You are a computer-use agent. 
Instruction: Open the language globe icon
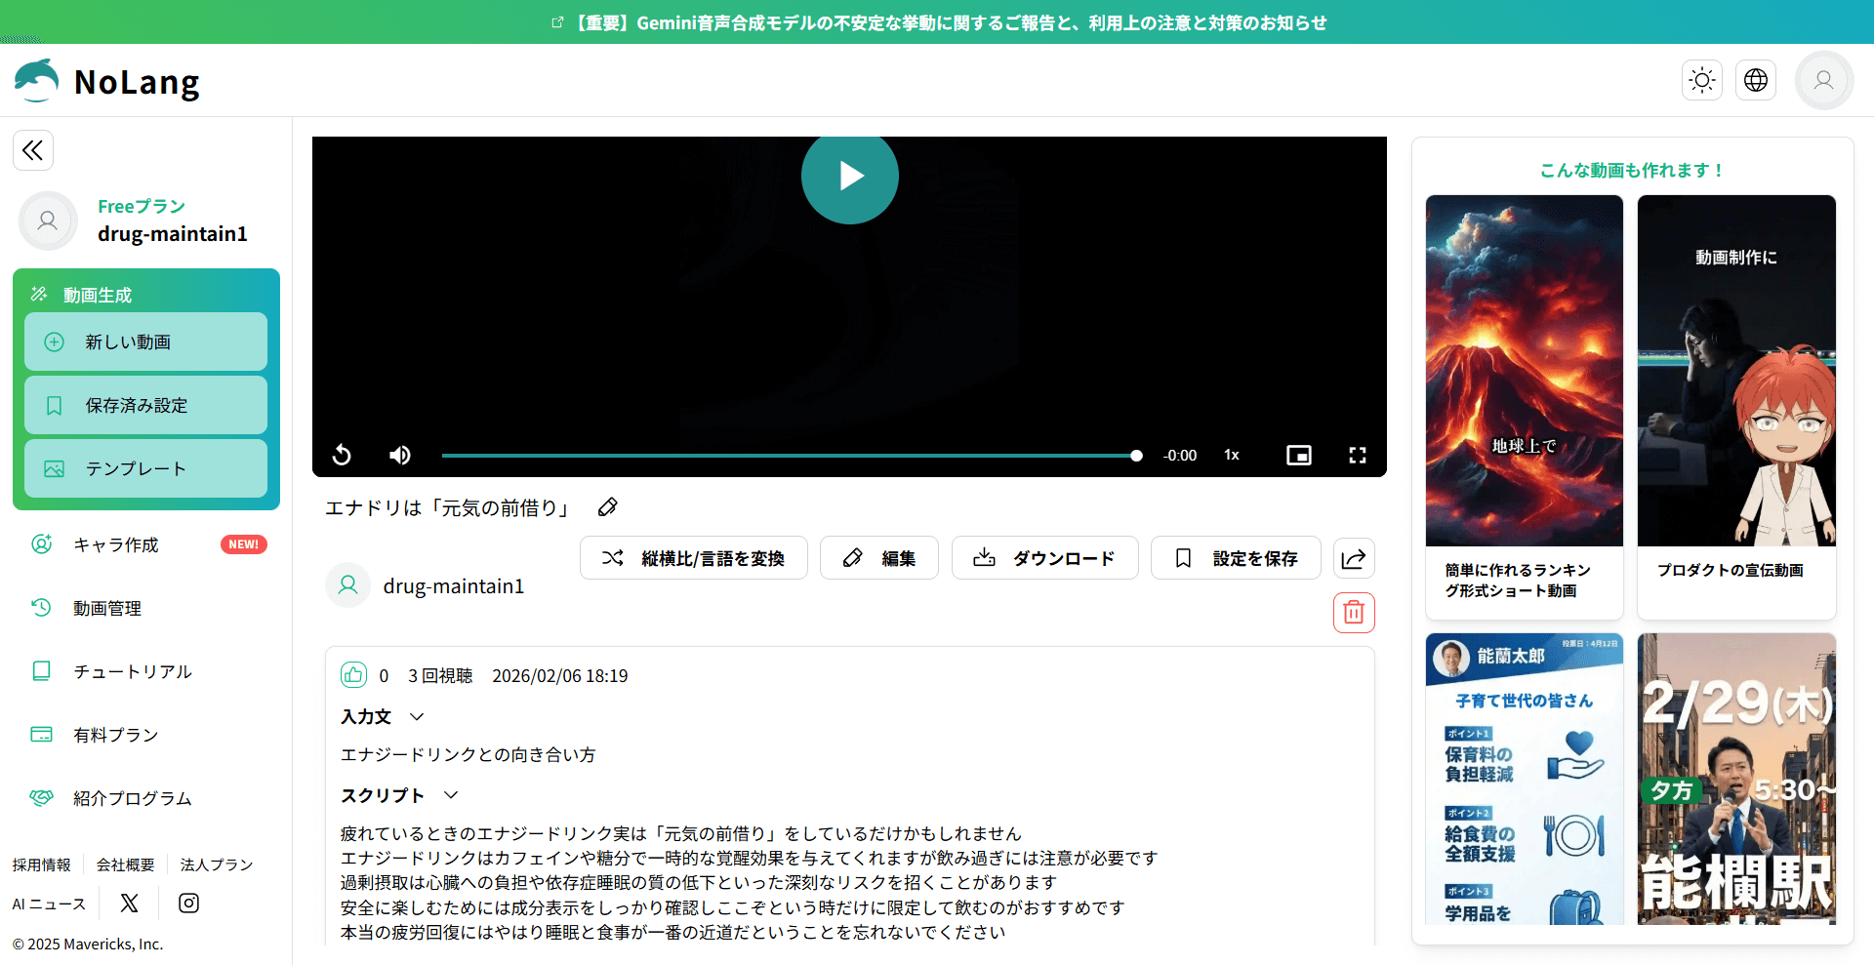tap(1755, 80)
